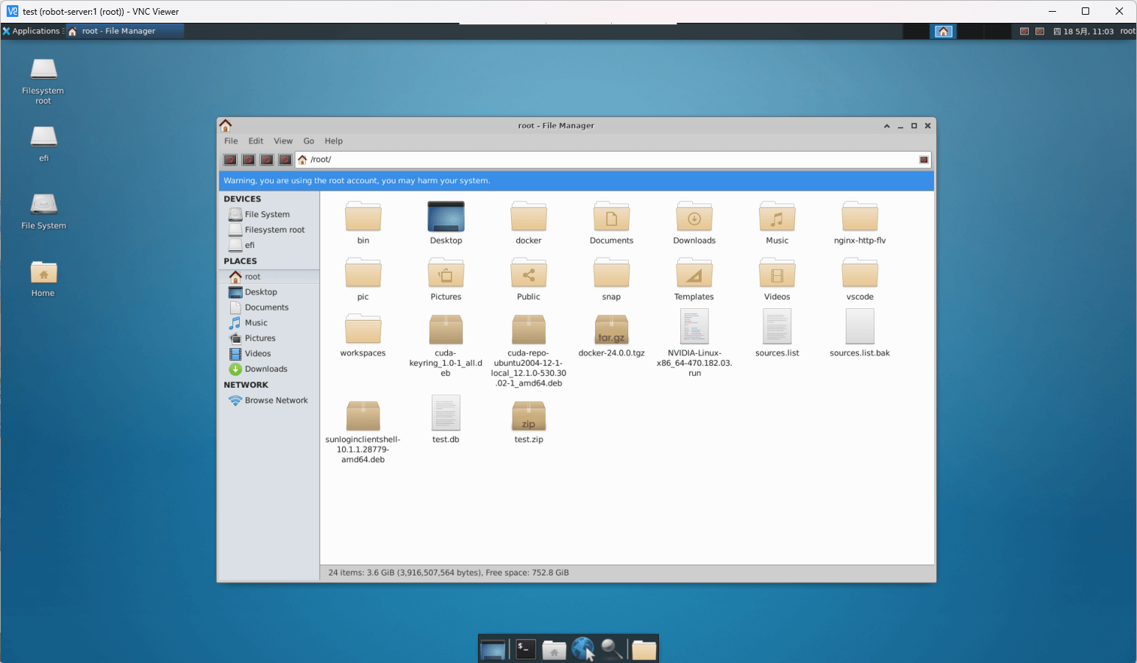Open a terminal from the bottom dock
This screenshot has height=663, width=1137.
[x=525, y=649]
